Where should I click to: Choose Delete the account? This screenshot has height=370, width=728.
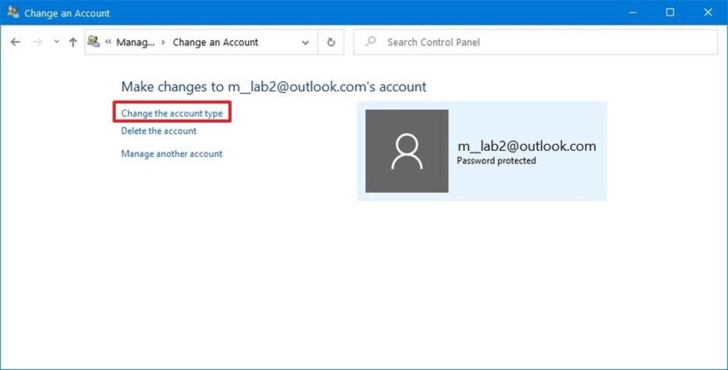(x=159, y=131)
